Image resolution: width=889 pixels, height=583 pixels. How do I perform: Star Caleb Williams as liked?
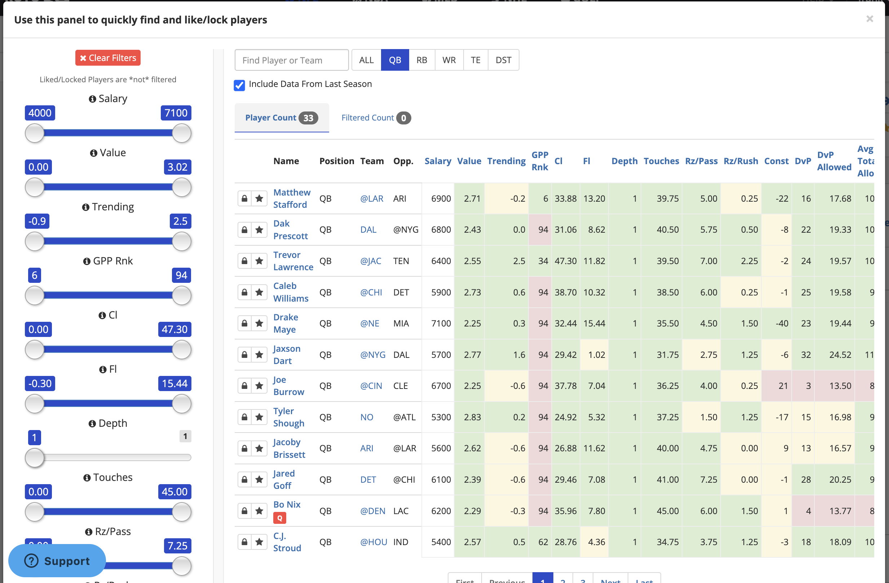coord(259,292)
